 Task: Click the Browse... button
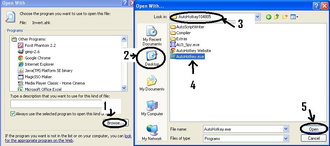point(116,123)
